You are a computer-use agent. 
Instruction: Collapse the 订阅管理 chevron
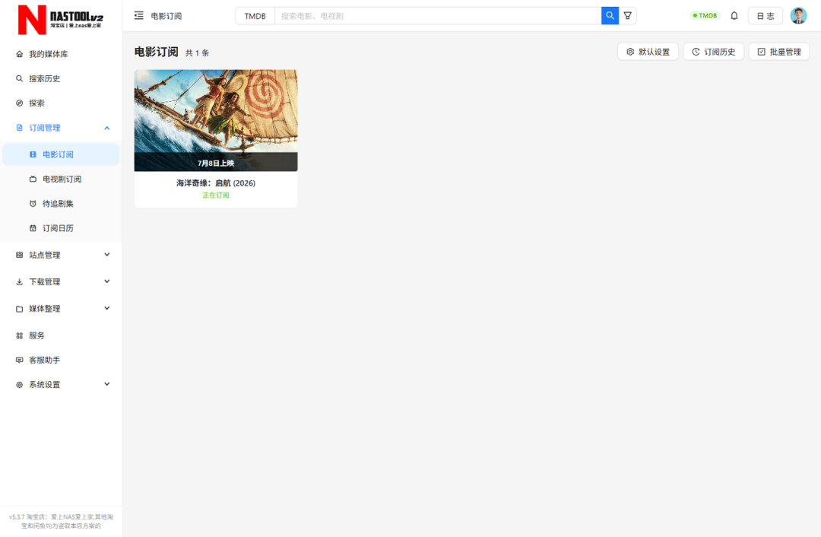pyautogui.click(x=107, y=128)
